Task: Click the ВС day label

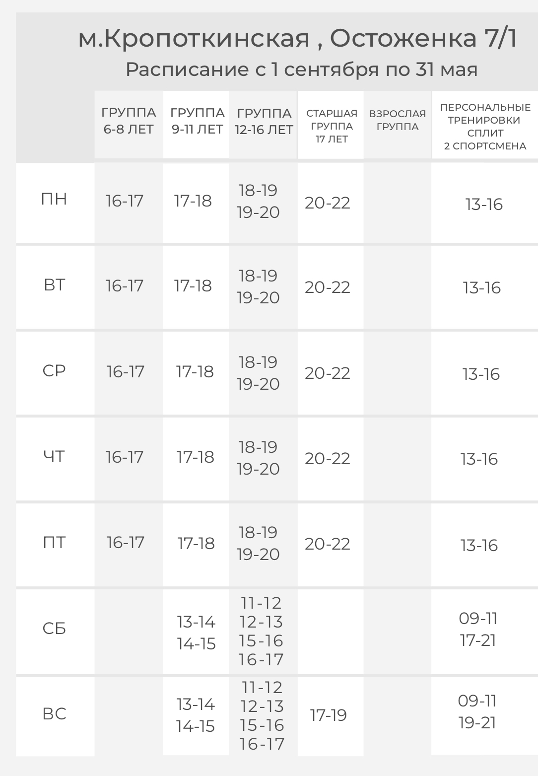Action: tap(54, 714)
